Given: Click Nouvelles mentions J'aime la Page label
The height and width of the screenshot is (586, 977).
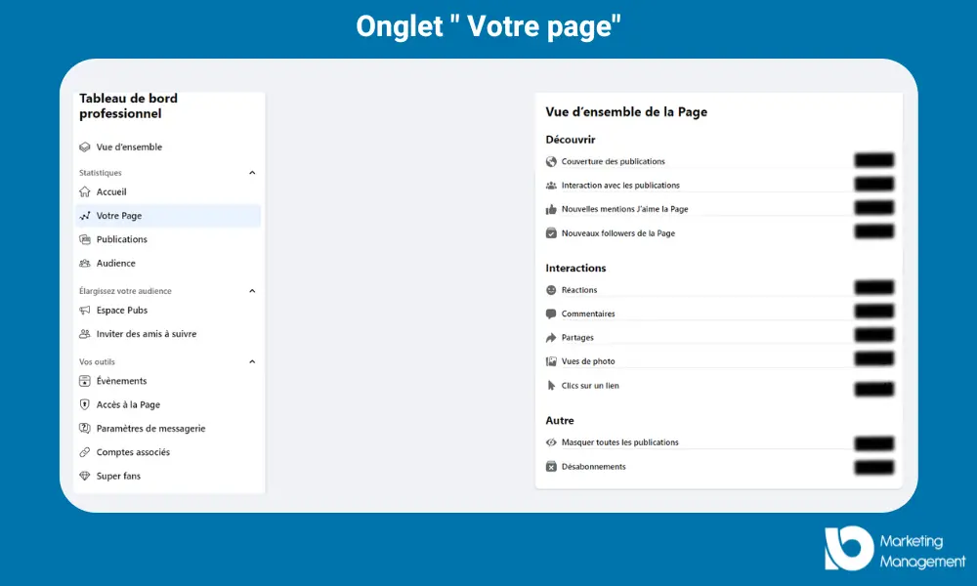Looking at the screenshot, I should [625, 209].
